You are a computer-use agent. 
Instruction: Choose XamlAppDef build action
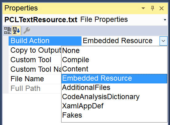pos(114,106)
